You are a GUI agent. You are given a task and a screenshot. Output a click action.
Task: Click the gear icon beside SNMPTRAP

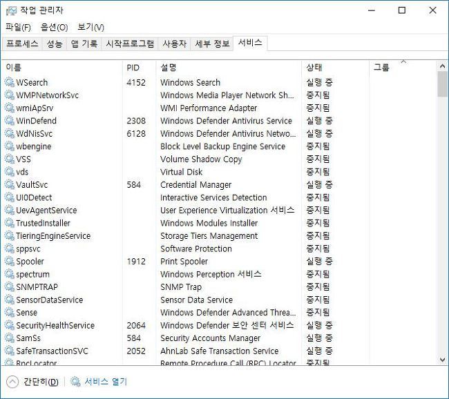point(10,286)
